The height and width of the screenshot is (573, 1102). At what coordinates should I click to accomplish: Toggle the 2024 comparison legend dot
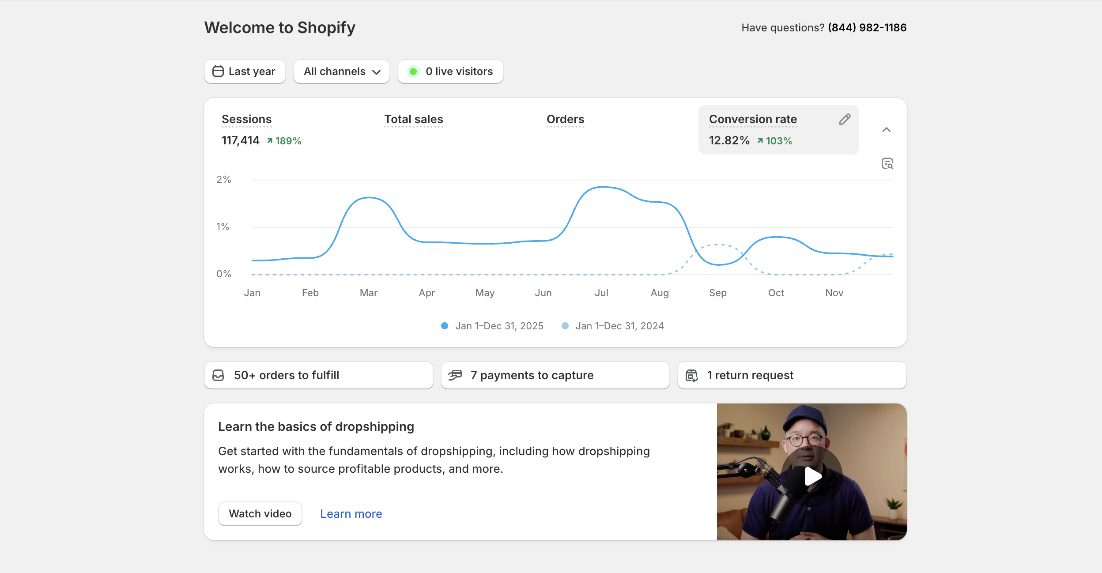[565, 326]
